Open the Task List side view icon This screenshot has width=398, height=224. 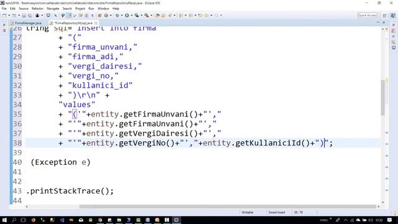[394, 30]
